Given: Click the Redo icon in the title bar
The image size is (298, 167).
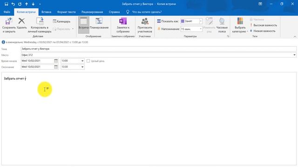Looking at the screenshot, I should pos(20,4).
